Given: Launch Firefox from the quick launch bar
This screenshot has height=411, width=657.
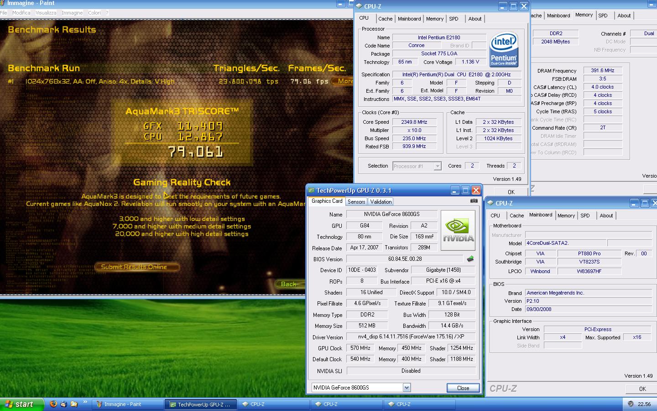Looking at the screenshot, I should (x=53, y=404).
